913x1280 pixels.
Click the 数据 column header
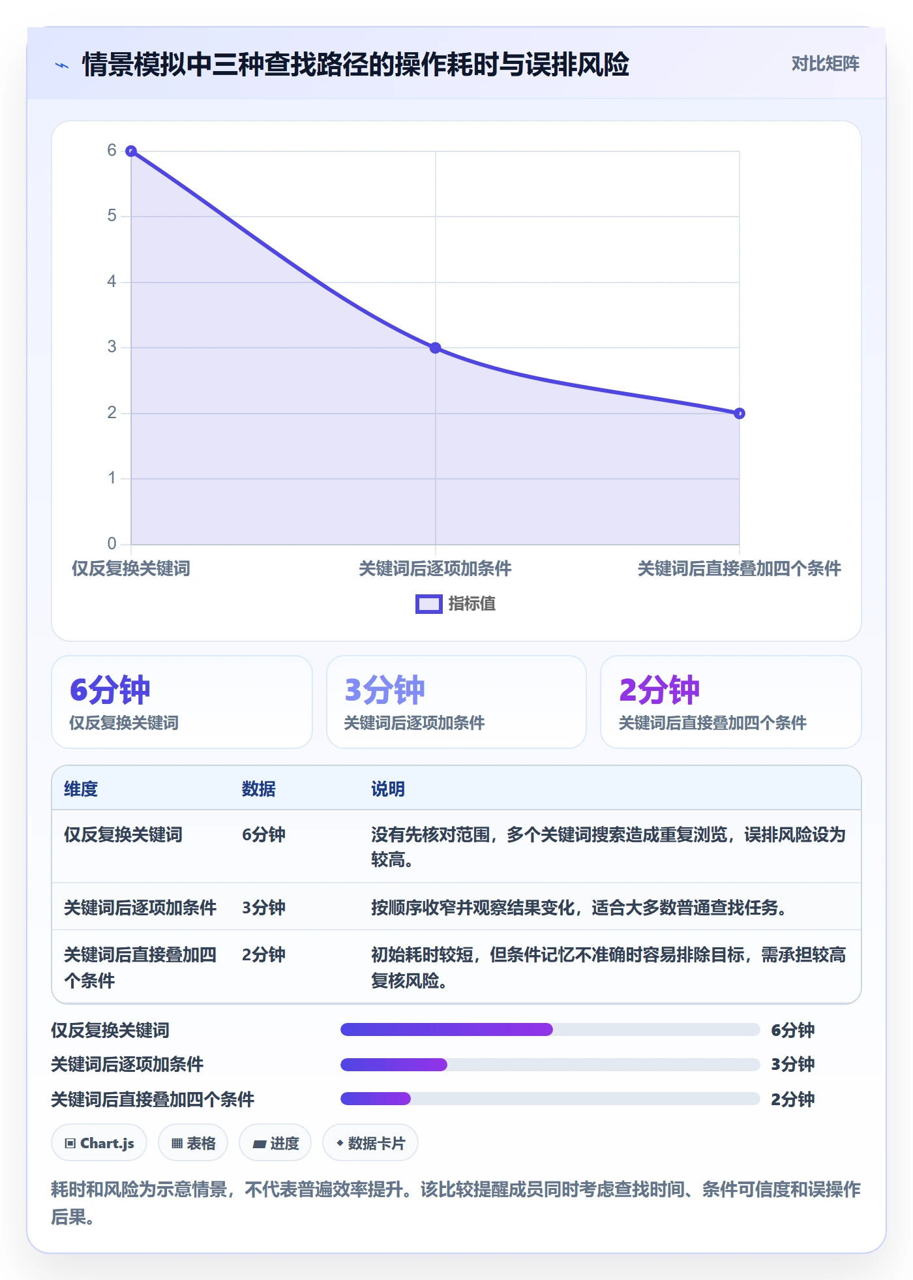[259, 789]
